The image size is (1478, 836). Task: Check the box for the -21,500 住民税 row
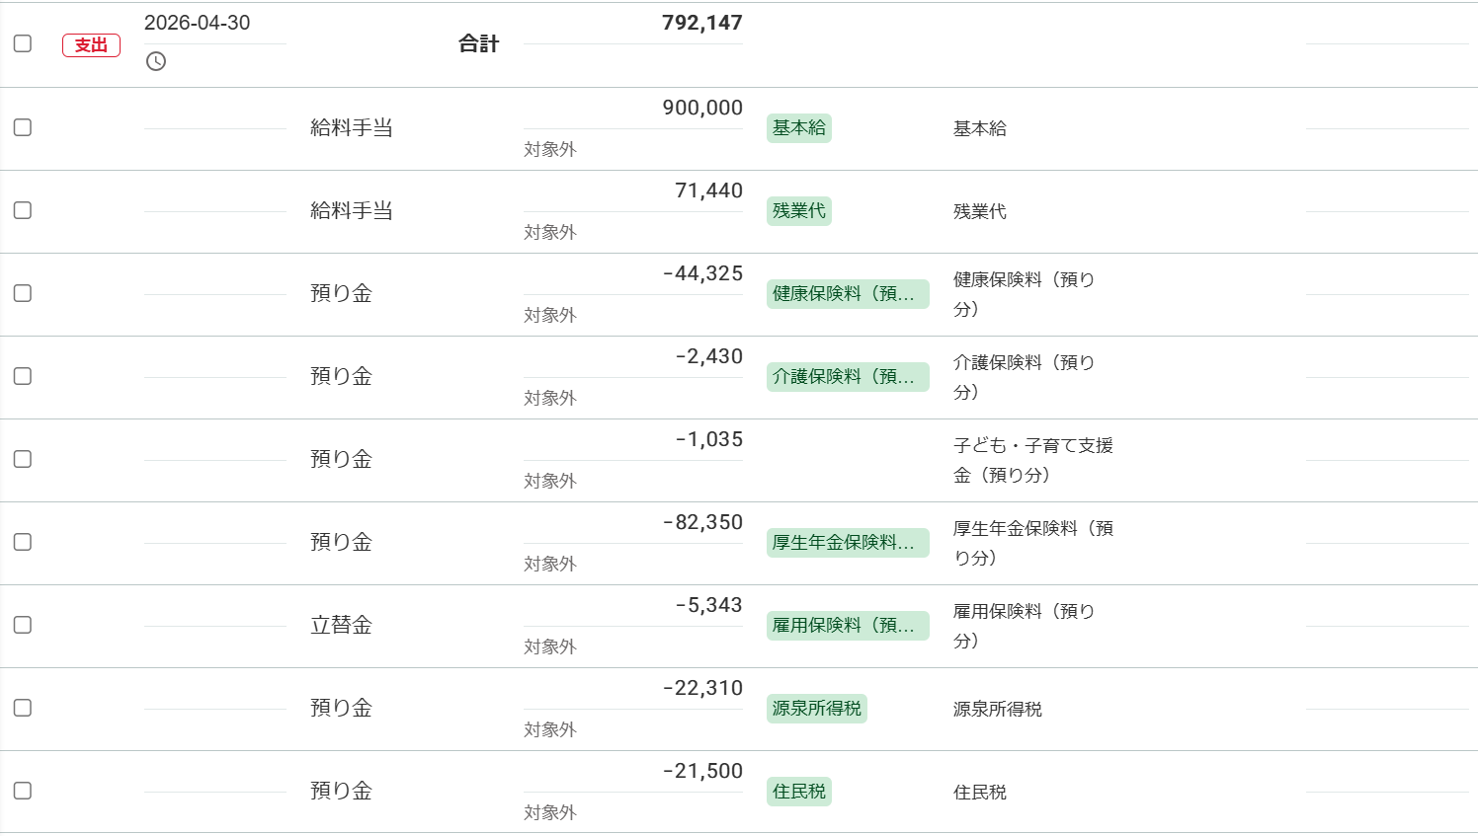(x=23, y=791)
